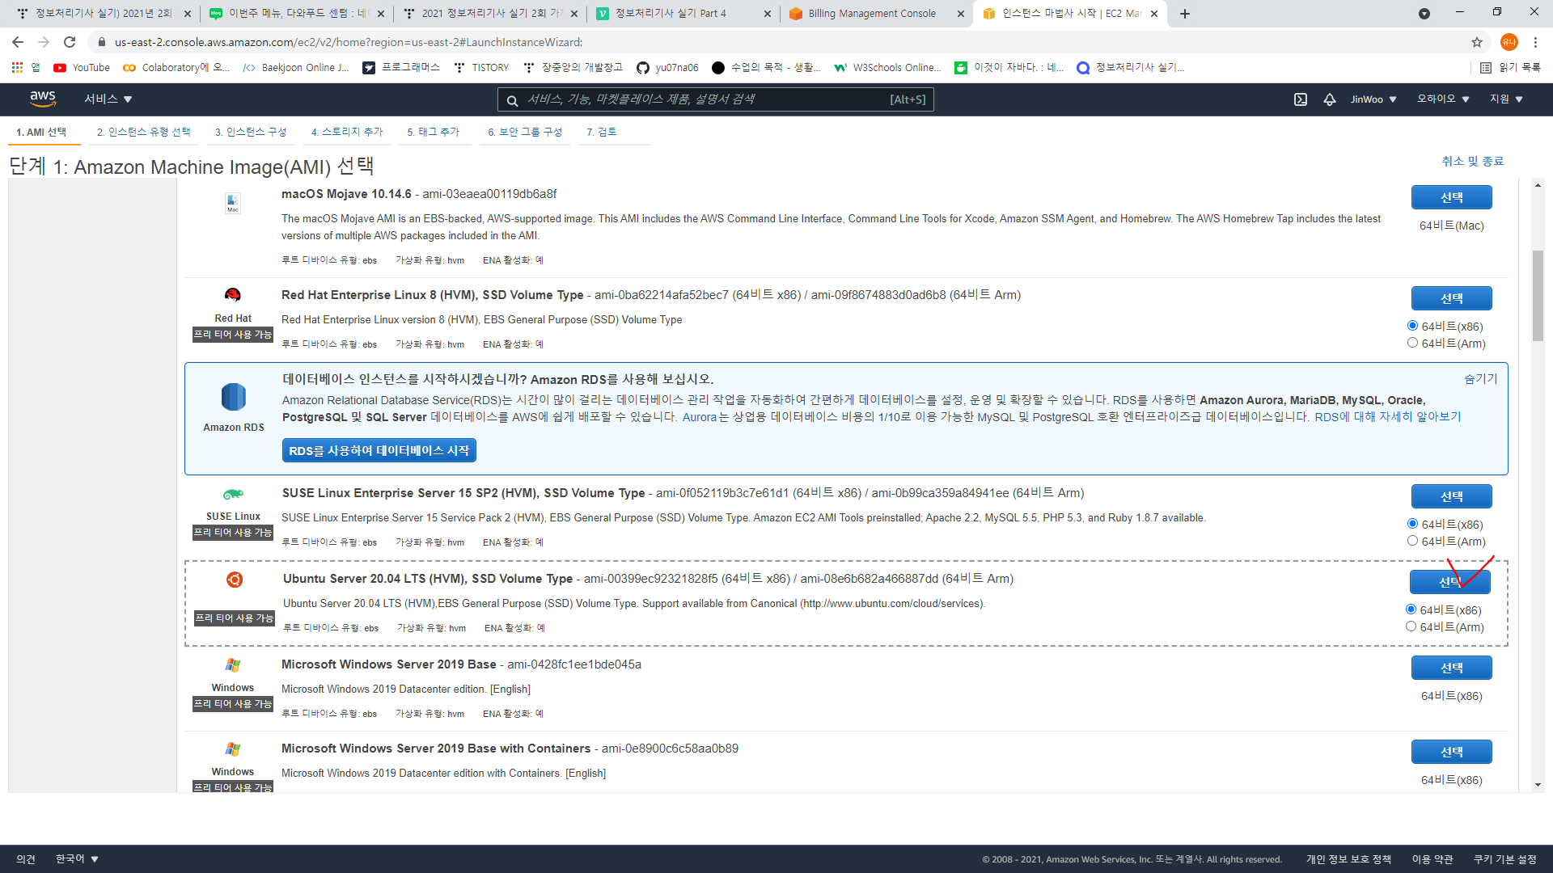Click RDS를 사용하여 데이터베이스 시작 button
Image resolution: width=1553 pixels, height=873 pixels.
click(x=379, y=451)
